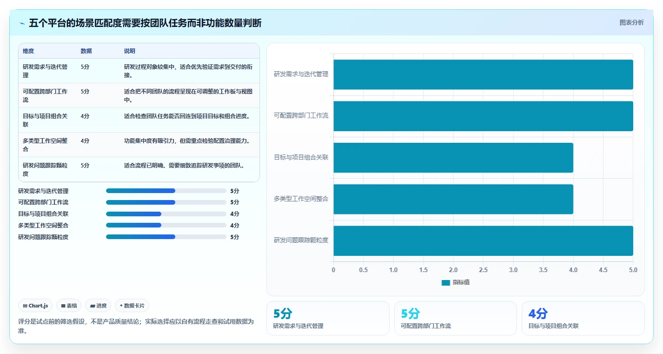Click the 图表分析 label in header
Viewport: 663px width, 354px height.
(631, 22)
